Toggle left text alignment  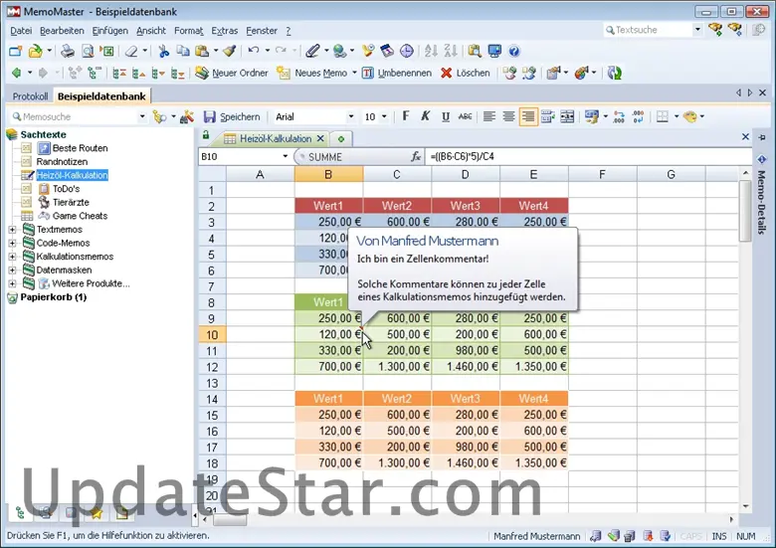pos(488,116)
